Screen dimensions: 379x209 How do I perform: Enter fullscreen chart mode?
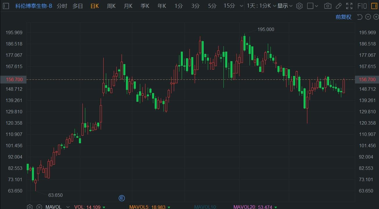[x=349, y=6]
